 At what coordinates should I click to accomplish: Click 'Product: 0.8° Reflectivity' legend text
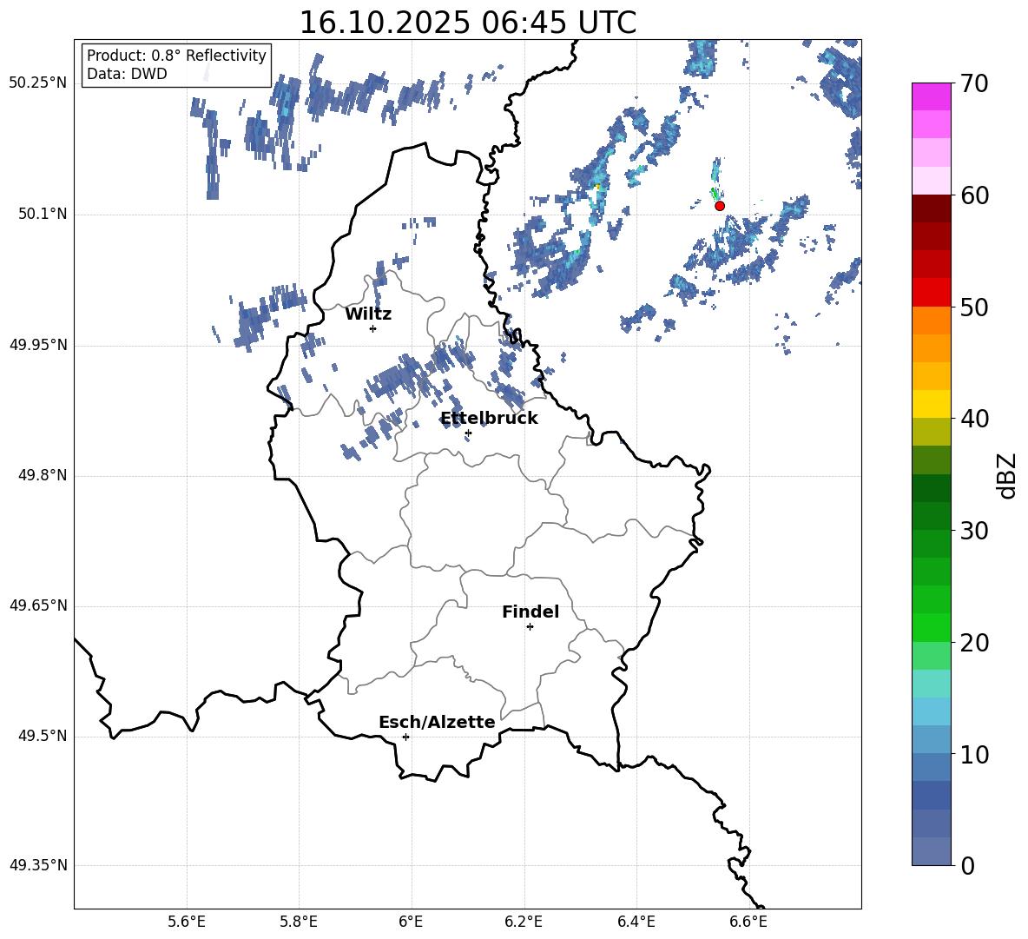(x=176, y=55)
